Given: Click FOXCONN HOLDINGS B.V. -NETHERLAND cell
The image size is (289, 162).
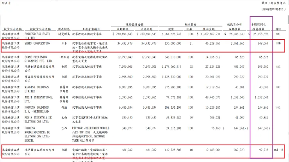Looking at the screenshot, I should (37, 109).
